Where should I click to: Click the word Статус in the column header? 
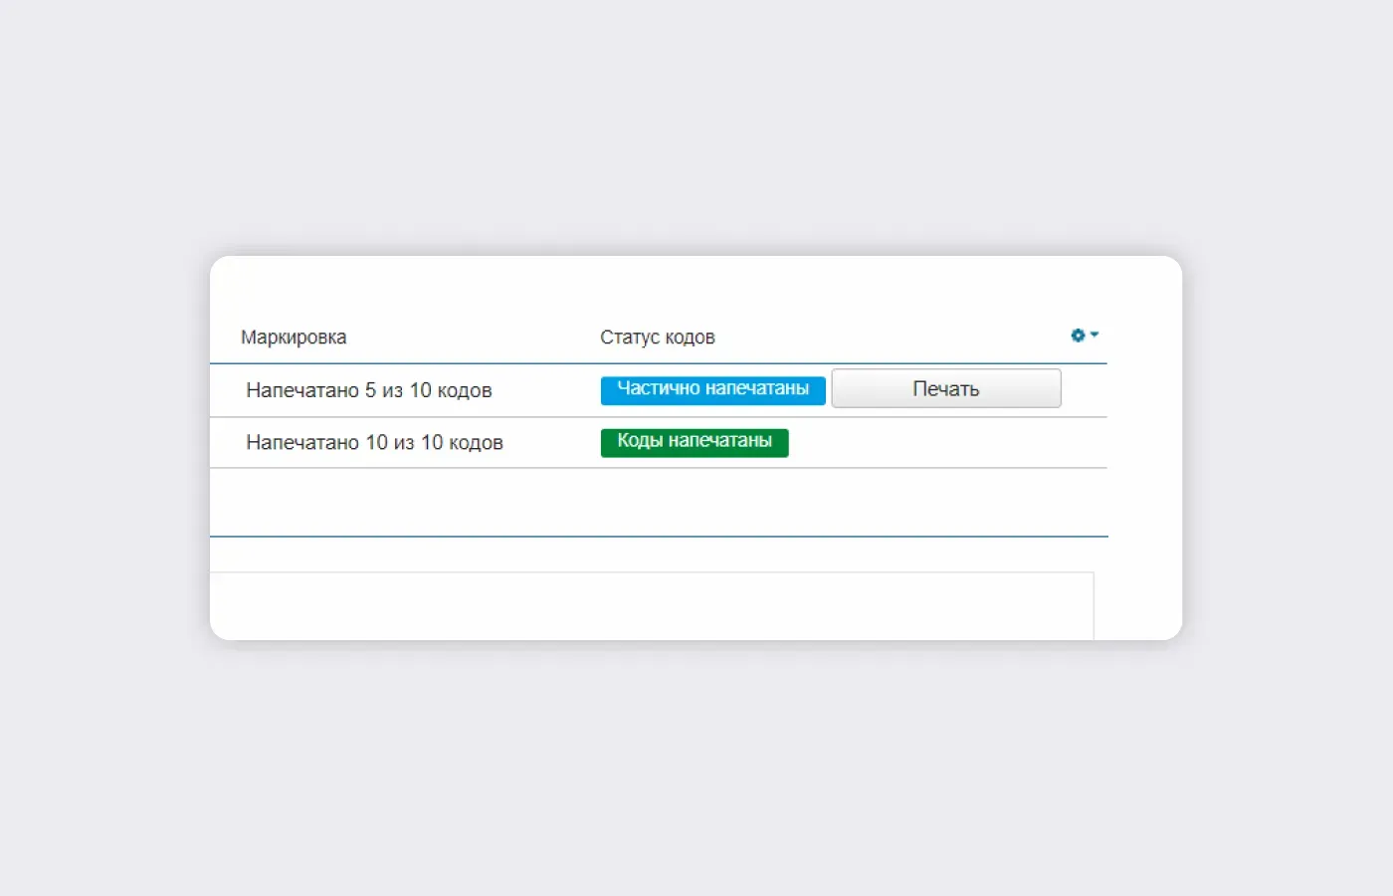[x=629, y=337]
